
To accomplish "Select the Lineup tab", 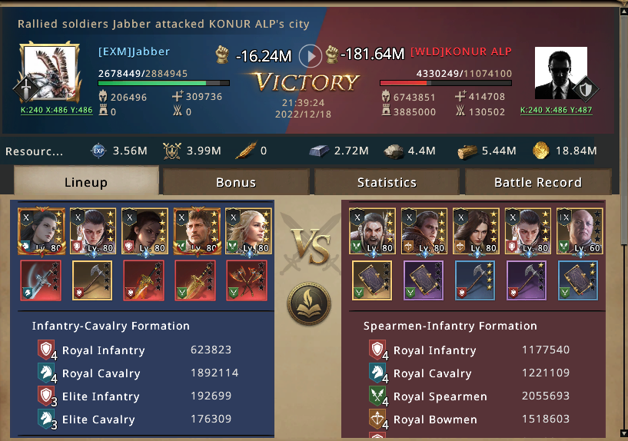I will (x=86, y=181).
